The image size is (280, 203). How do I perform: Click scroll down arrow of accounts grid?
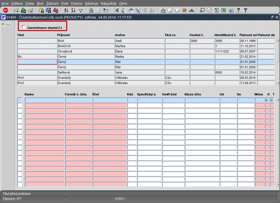(x=278, y=184)
